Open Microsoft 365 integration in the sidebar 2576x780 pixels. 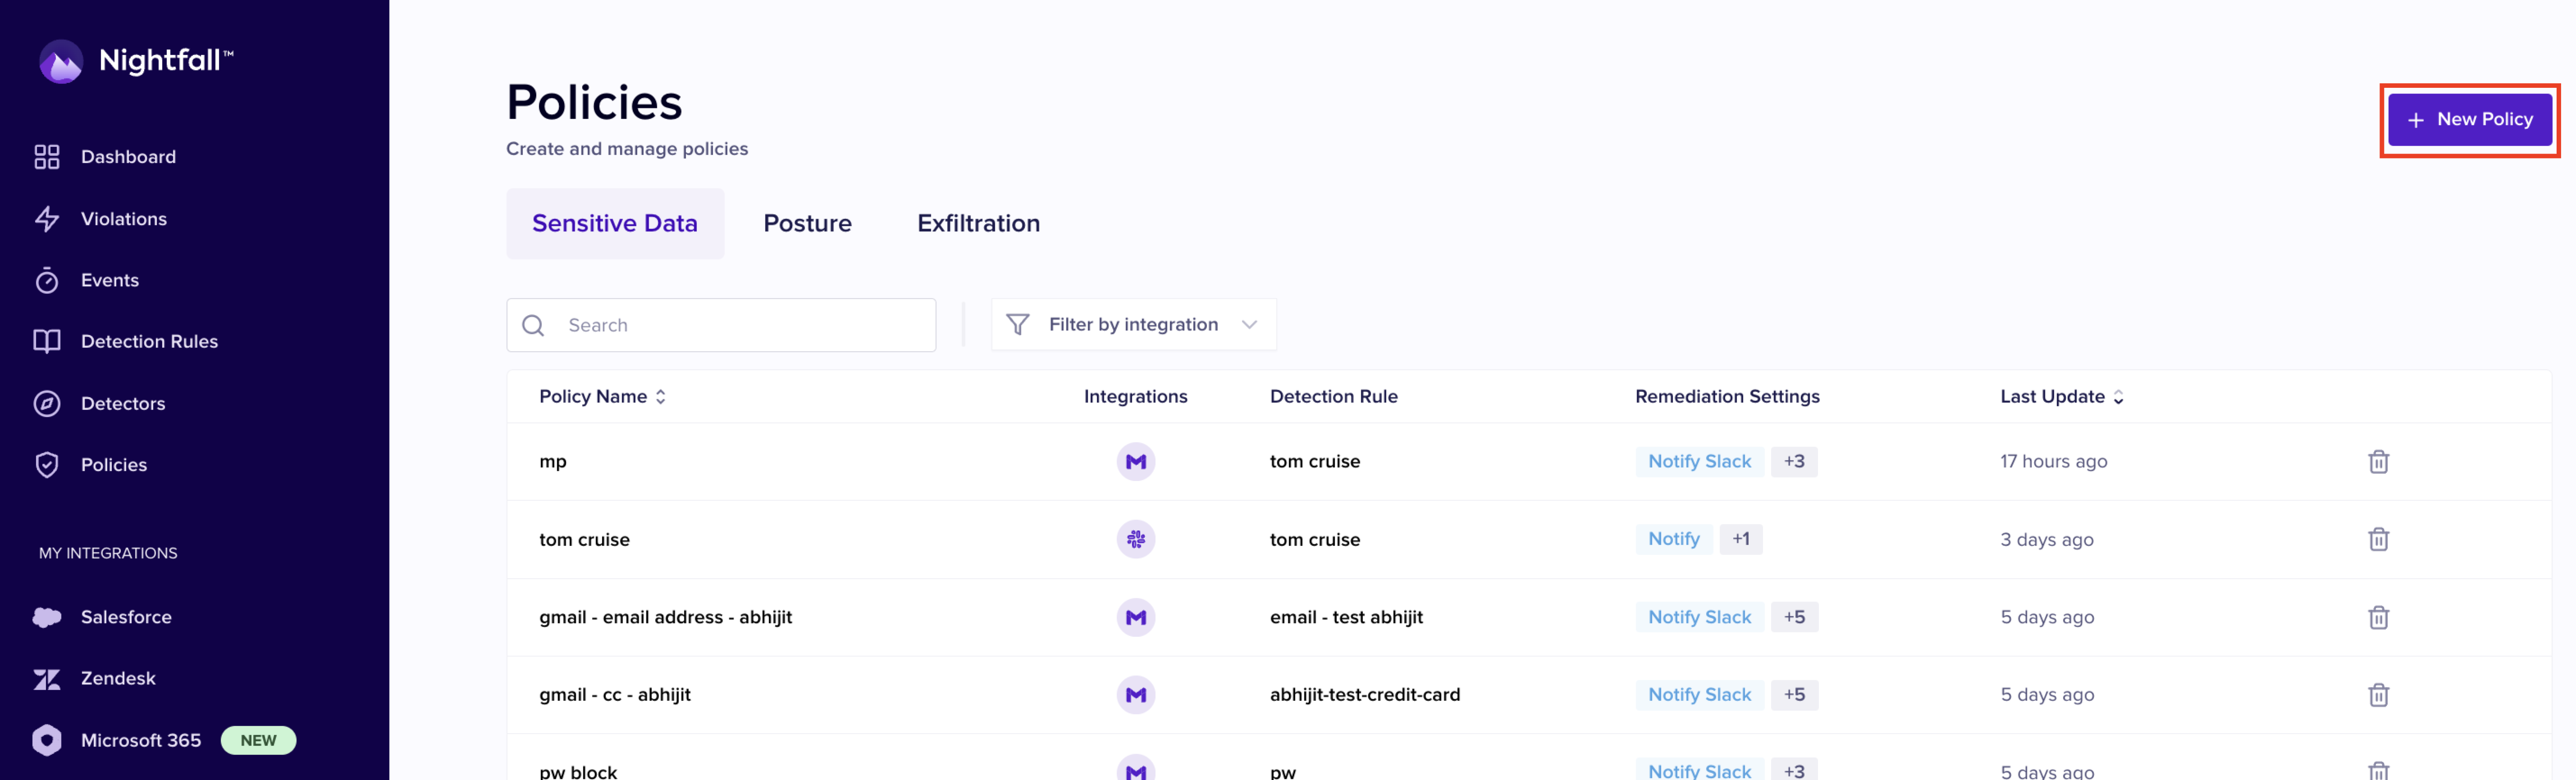click(140, 740)
